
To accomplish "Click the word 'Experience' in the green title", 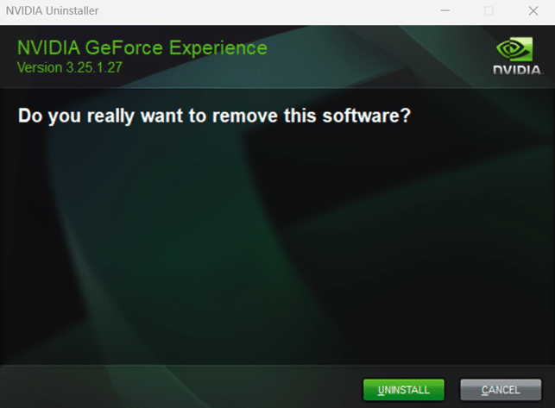I will (x=218, y=48).
